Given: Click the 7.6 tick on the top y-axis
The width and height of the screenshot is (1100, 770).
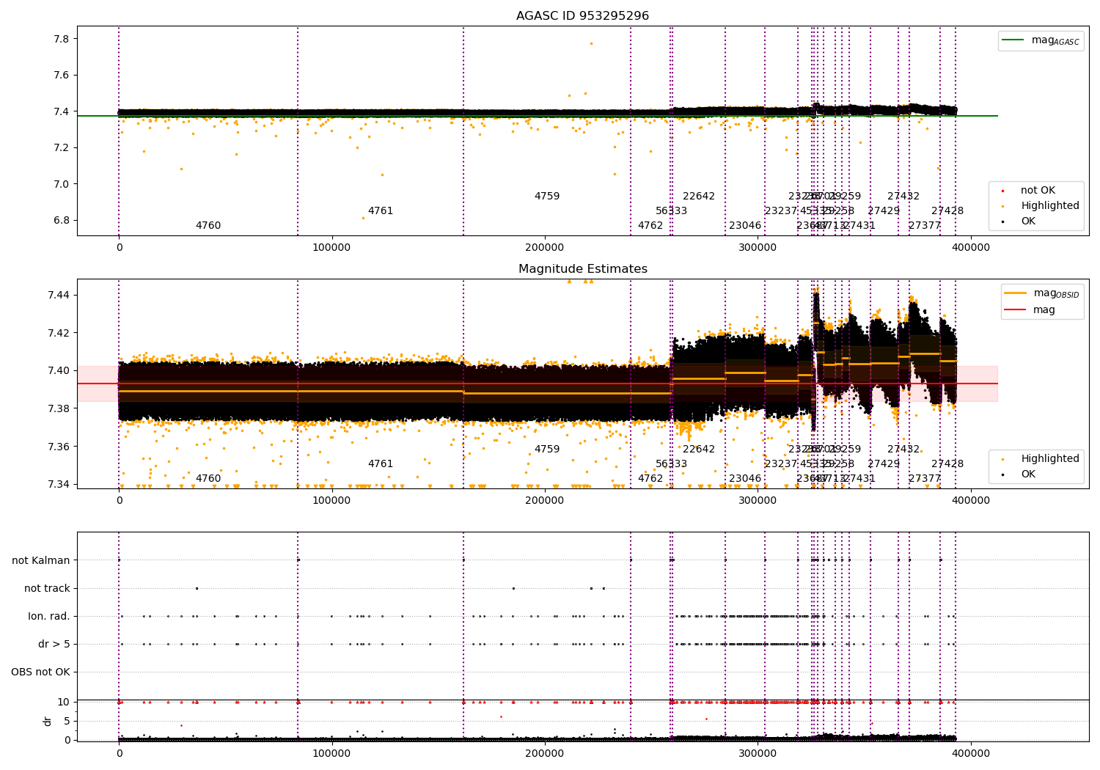Looking at the screenshot, I should [61, 75].
